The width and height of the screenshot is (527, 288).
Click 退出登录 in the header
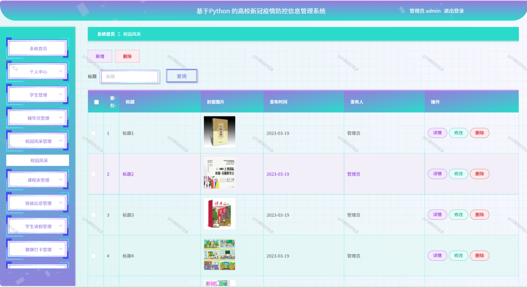click(454, 11)
